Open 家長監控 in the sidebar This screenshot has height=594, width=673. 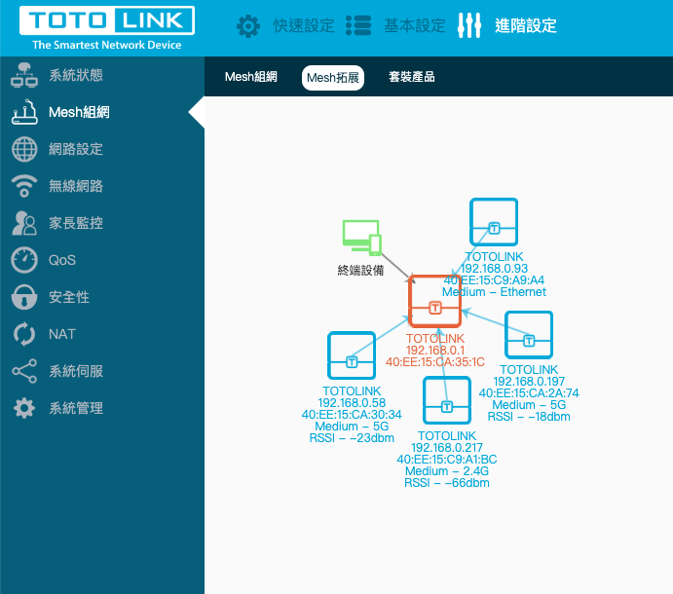click(76, 223)
